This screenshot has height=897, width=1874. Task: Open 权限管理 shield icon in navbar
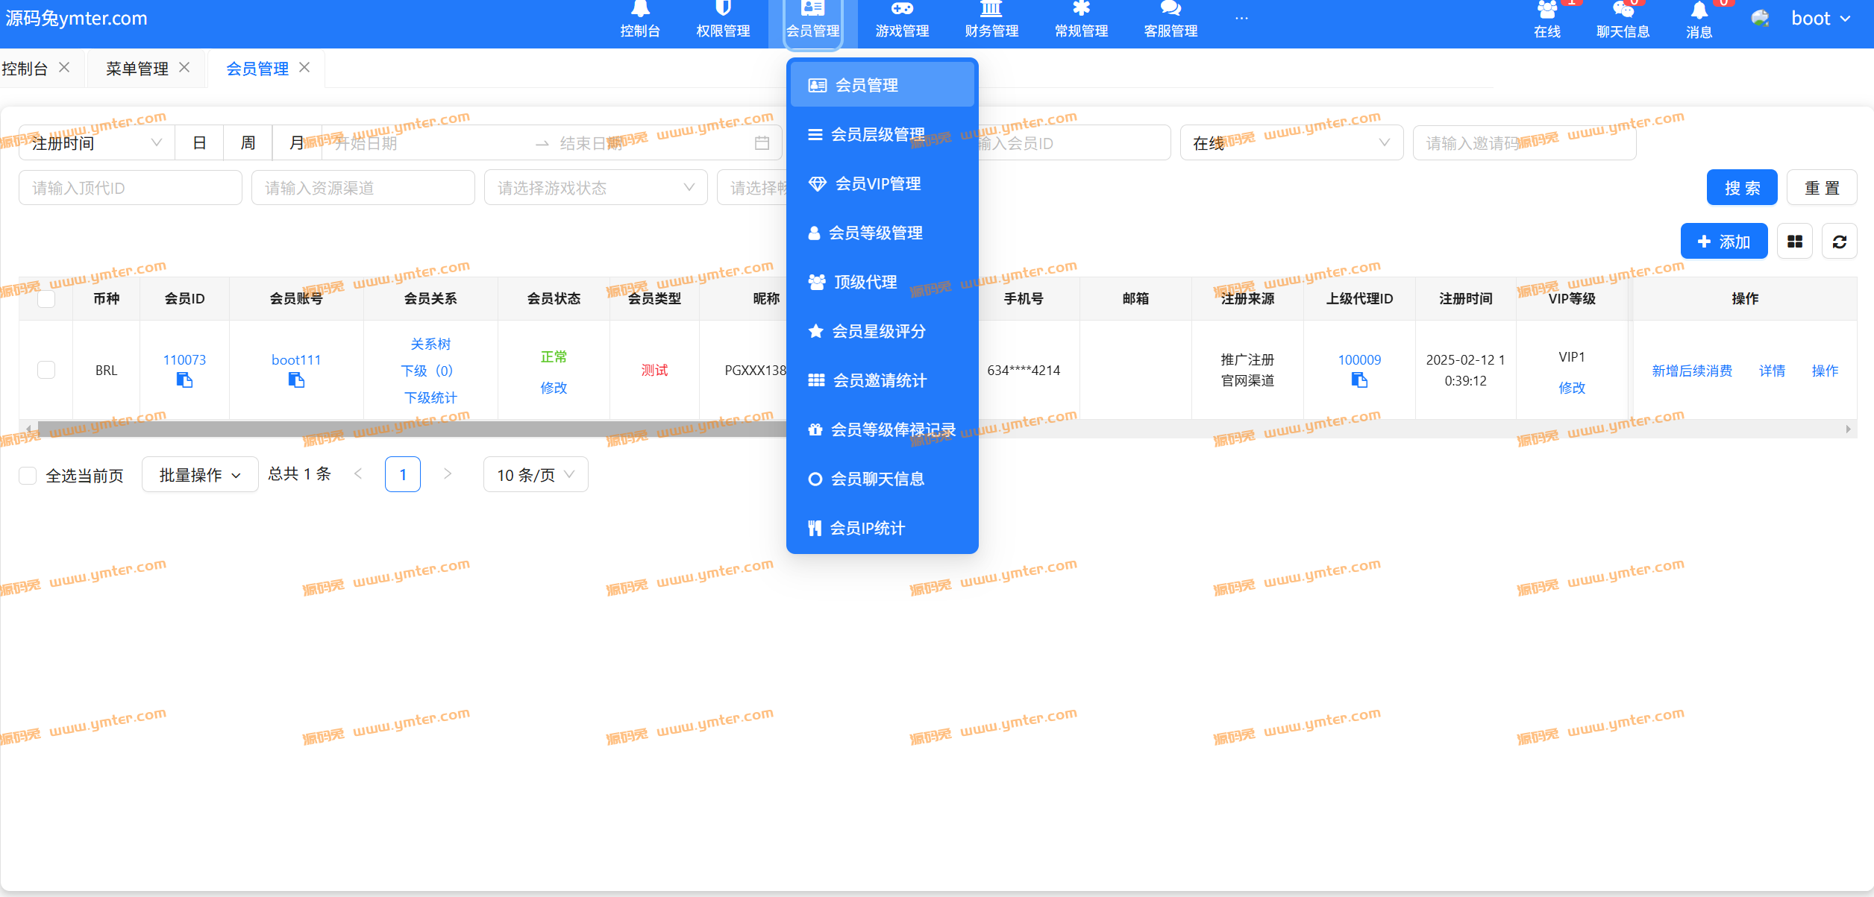[723, 8]
